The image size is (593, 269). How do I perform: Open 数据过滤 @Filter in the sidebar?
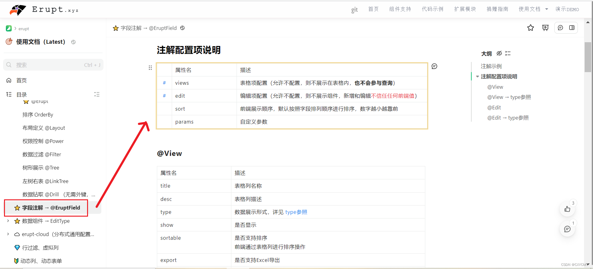[x=42, y=154]
